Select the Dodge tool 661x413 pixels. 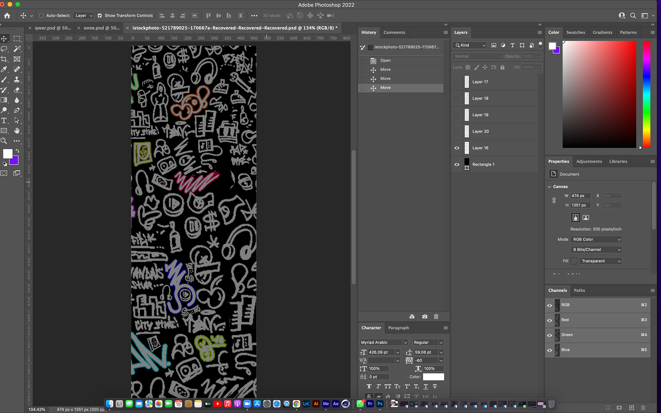tap(4, 110)
